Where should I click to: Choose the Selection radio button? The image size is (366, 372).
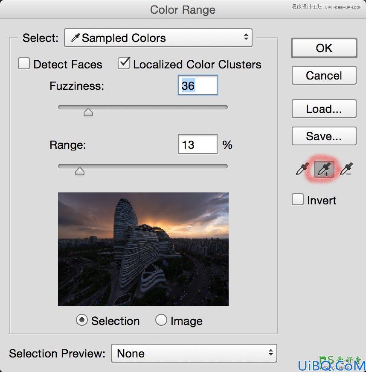click(x=82, y=320)
